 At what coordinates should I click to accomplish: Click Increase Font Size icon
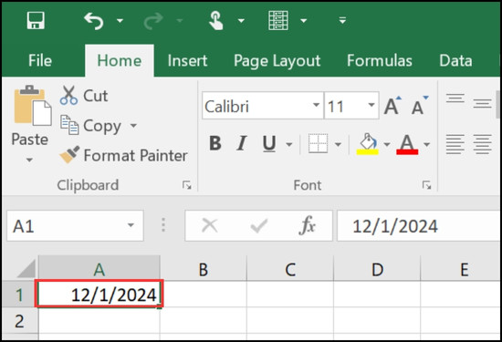click(392, 106)
